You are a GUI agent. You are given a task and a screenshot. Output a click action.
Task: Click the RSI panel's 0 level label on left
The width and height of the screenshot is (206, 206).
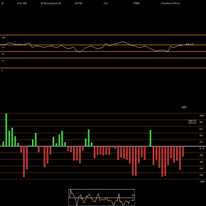[2, 70]
